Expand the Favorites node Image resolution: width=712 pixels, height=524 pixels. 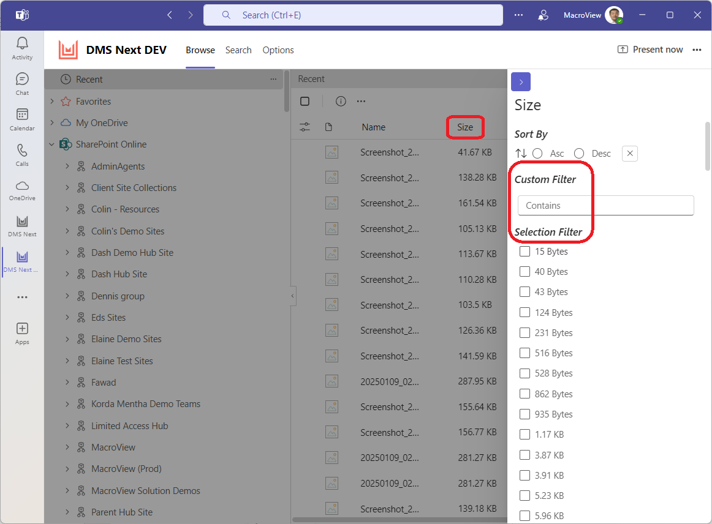pos(51,101)
